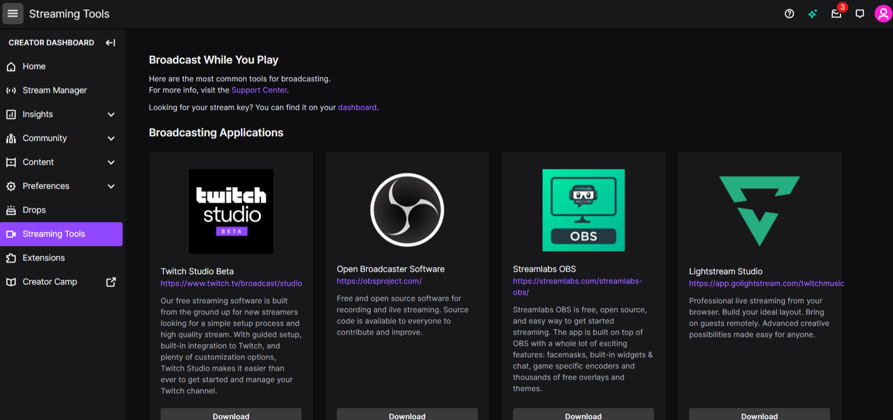Click the Insights chart icon
This screenshot has width=893, height=420.
[11, 115]
